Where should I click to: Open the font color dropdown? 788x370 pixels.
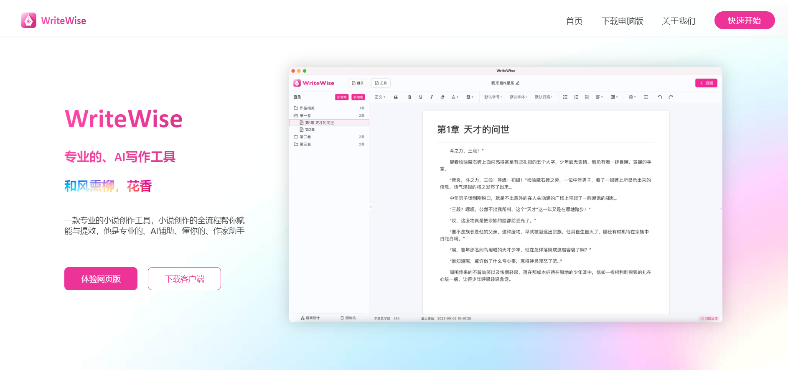point(455,97)
